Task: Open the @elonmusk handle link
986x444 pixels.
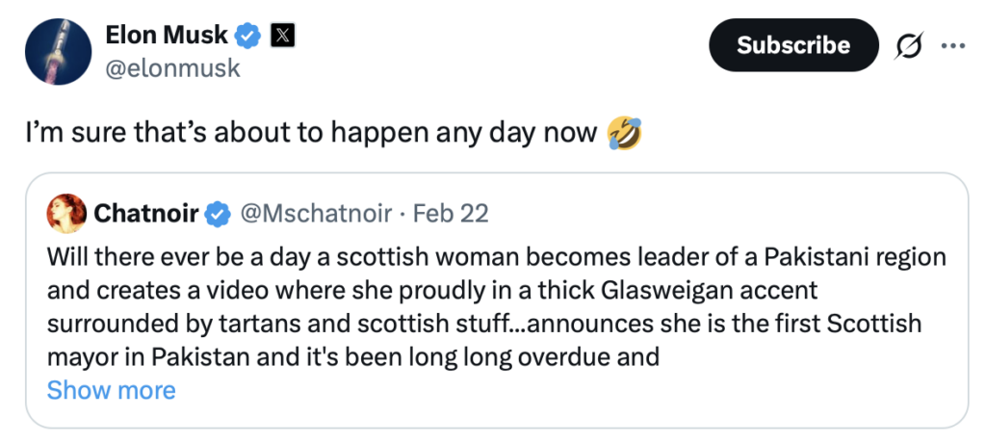Action: coord(172,69)
